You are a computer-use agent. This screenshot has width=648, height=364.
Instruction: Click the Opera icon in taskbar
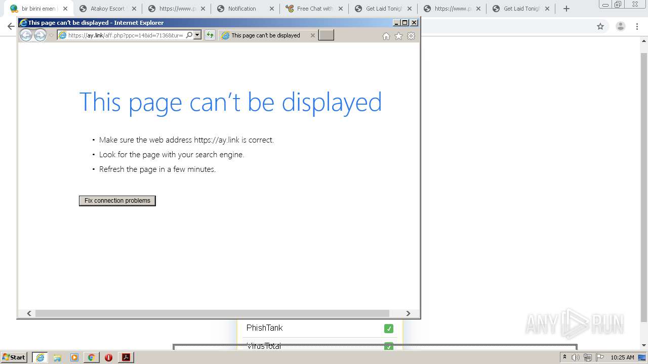[x=108, y=357]
